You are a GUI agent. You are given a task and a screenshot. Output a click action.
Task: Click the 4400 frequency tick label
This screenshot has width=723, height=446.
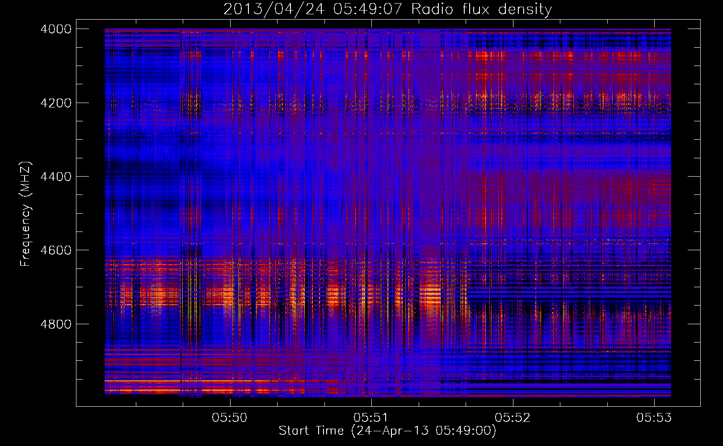(56, 177)
